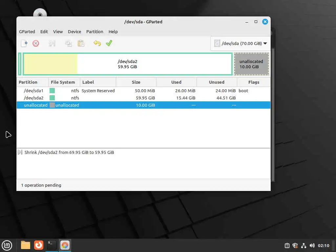The width and height of the screenshot is (336, 252).
Task: Open Terminal from taskbar
Action: [x=52, y=245]
